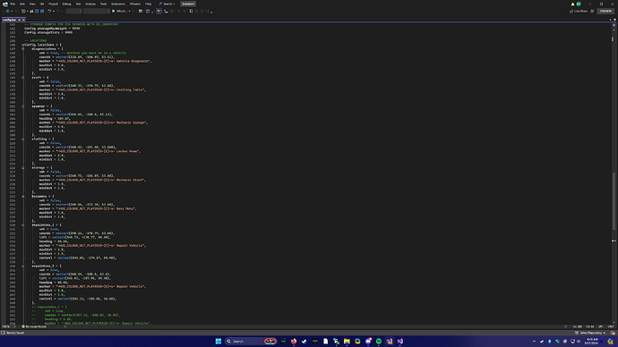
Task: Click the Undo arrow icon
Action: pyautogui.click(x=49, y=11)
